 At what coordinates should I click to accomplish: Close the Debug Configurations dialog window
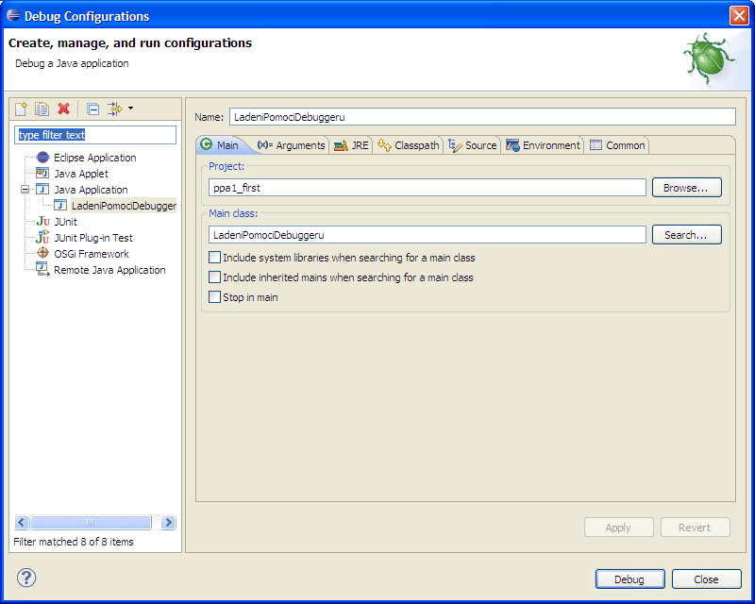point(739,15)
